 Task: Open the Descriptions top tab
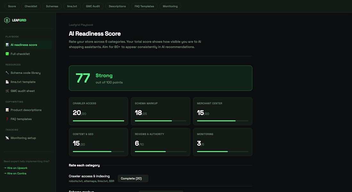coord(117,6)
